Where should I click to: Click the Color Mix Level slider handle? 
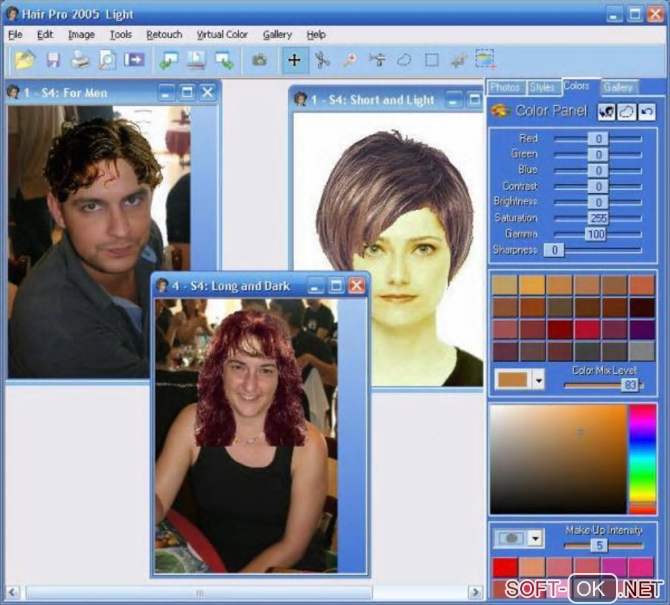631,385
